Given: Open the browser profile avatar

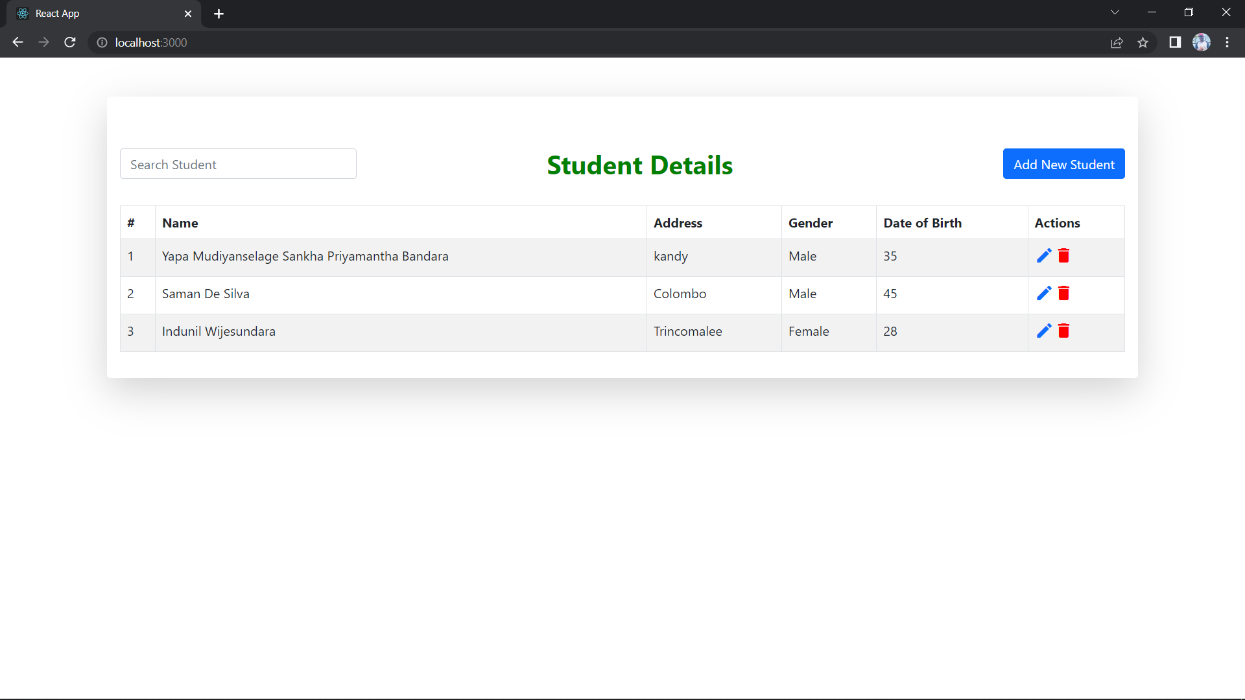Looking at the screenshot, I should pyautogui.click(x=1202, y=42).
